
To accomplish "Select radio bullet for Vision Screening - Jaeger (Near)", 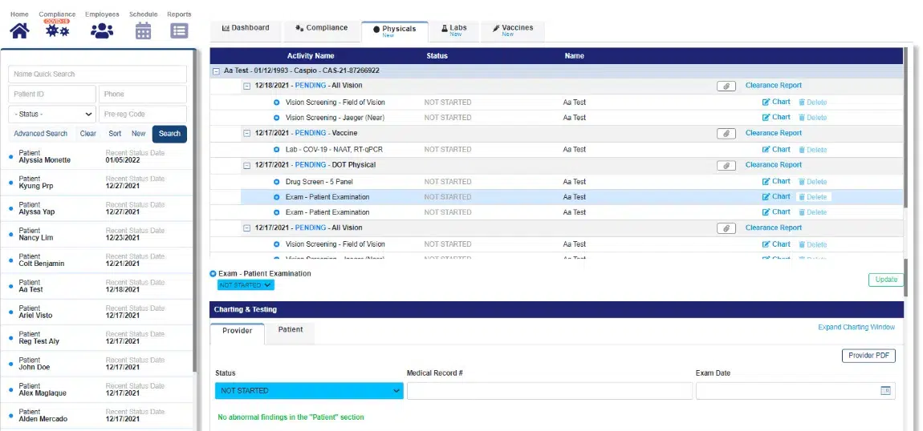I will click(277, 118).
